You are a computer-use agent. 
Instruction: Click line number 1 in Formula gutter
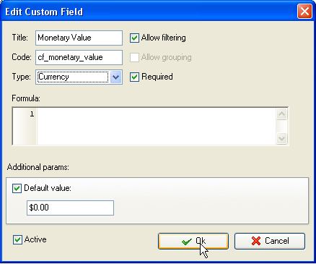click(x=32, y=114)
